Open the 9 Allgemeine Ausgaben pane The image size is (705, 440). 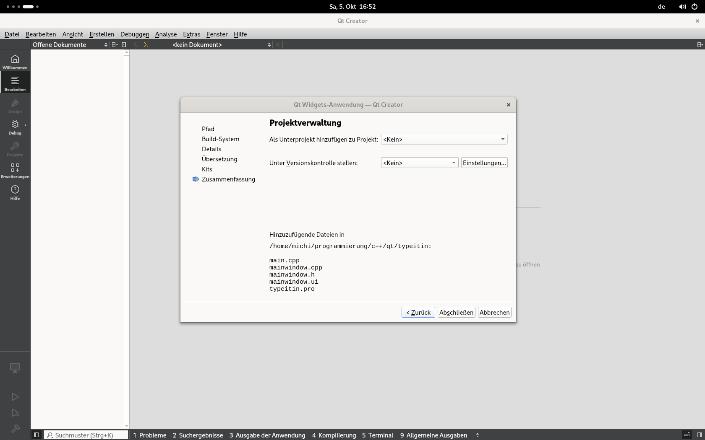pos(434,435)
